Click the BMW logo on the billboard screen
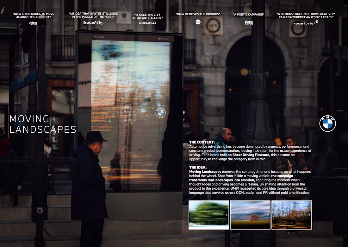Image resolution: width=348 pixels, height=247 pixels. click(160, 113)
